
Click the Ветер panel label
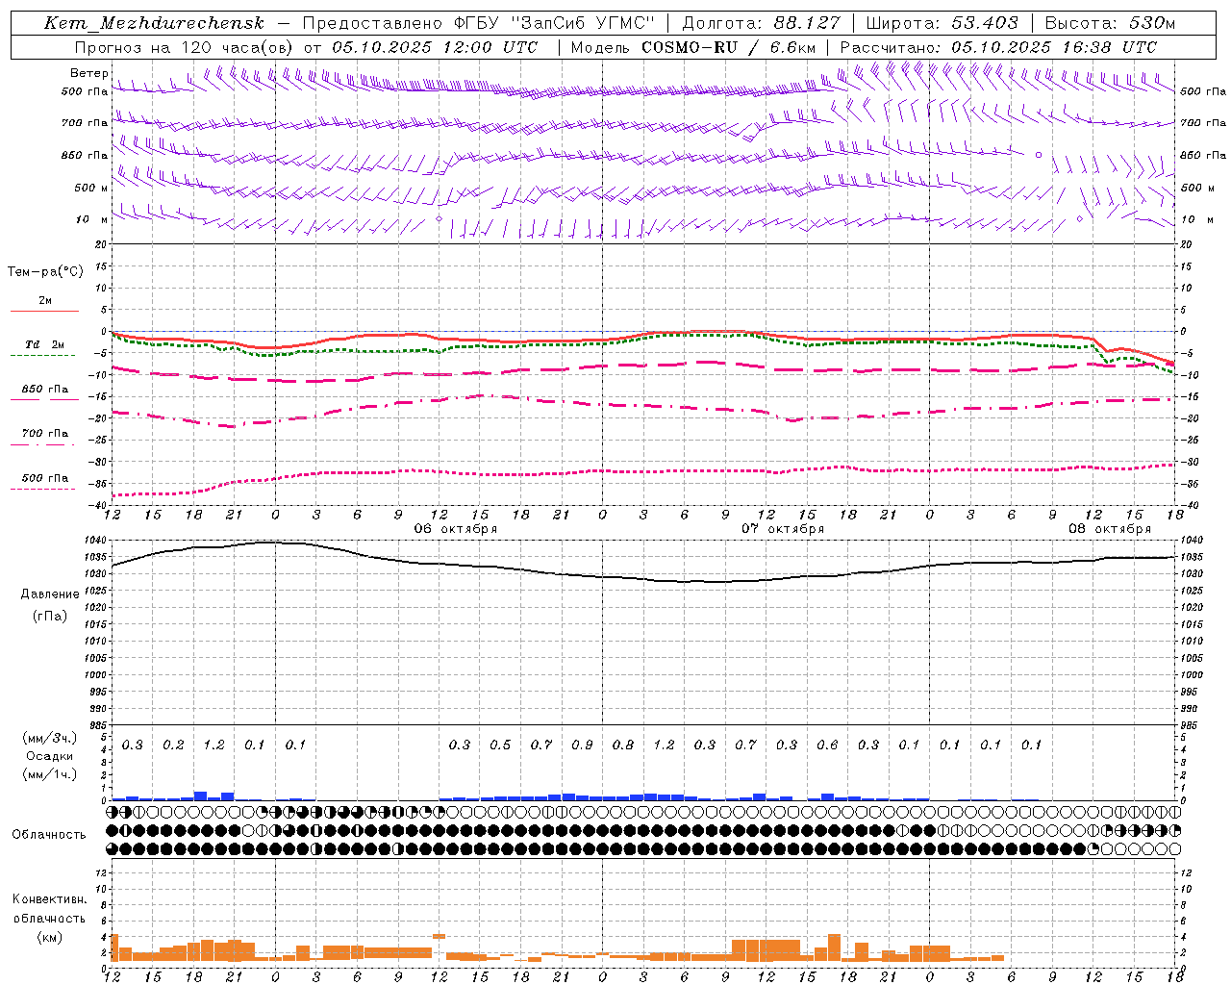pos(88,73)
